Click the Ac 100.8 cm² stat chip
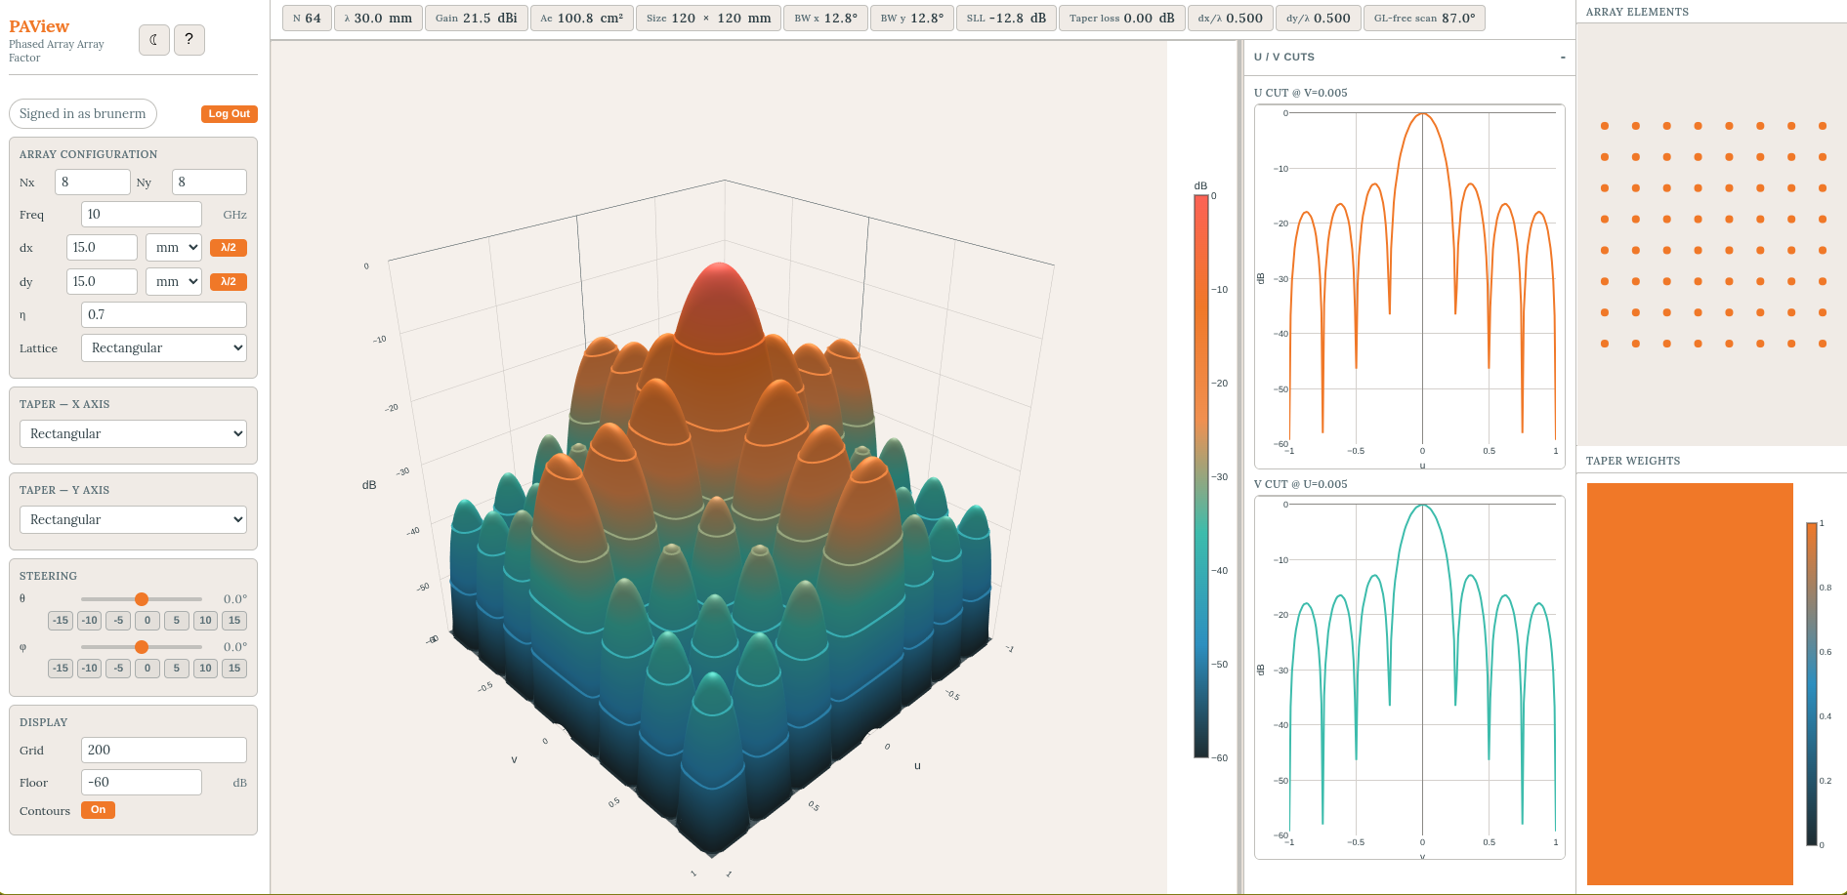This screenshot has height=895, width=1847. click(x=582, y=19)
